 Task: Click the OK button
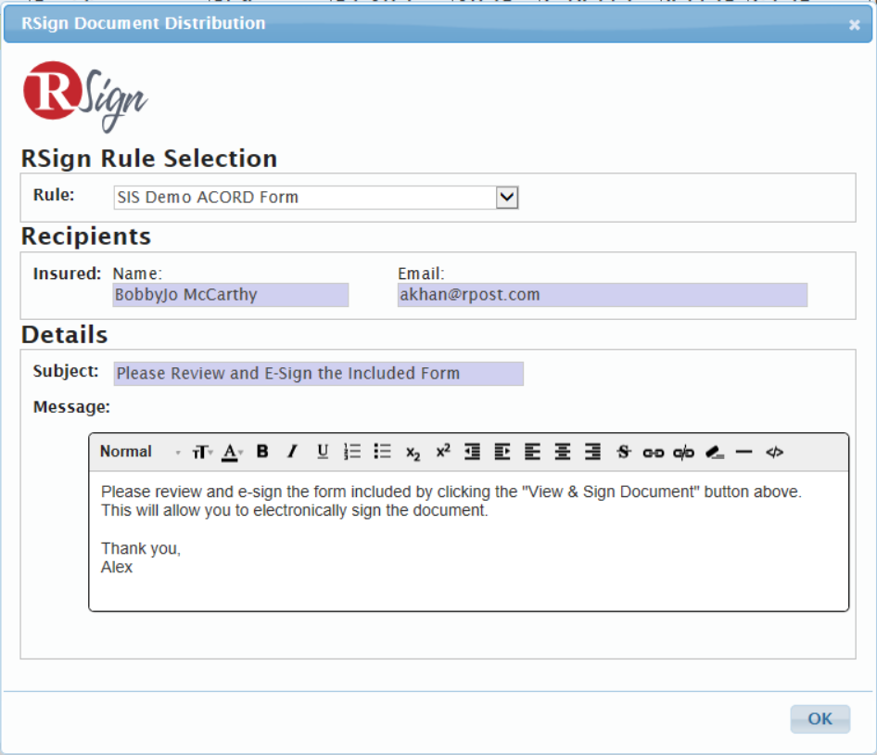820,719
